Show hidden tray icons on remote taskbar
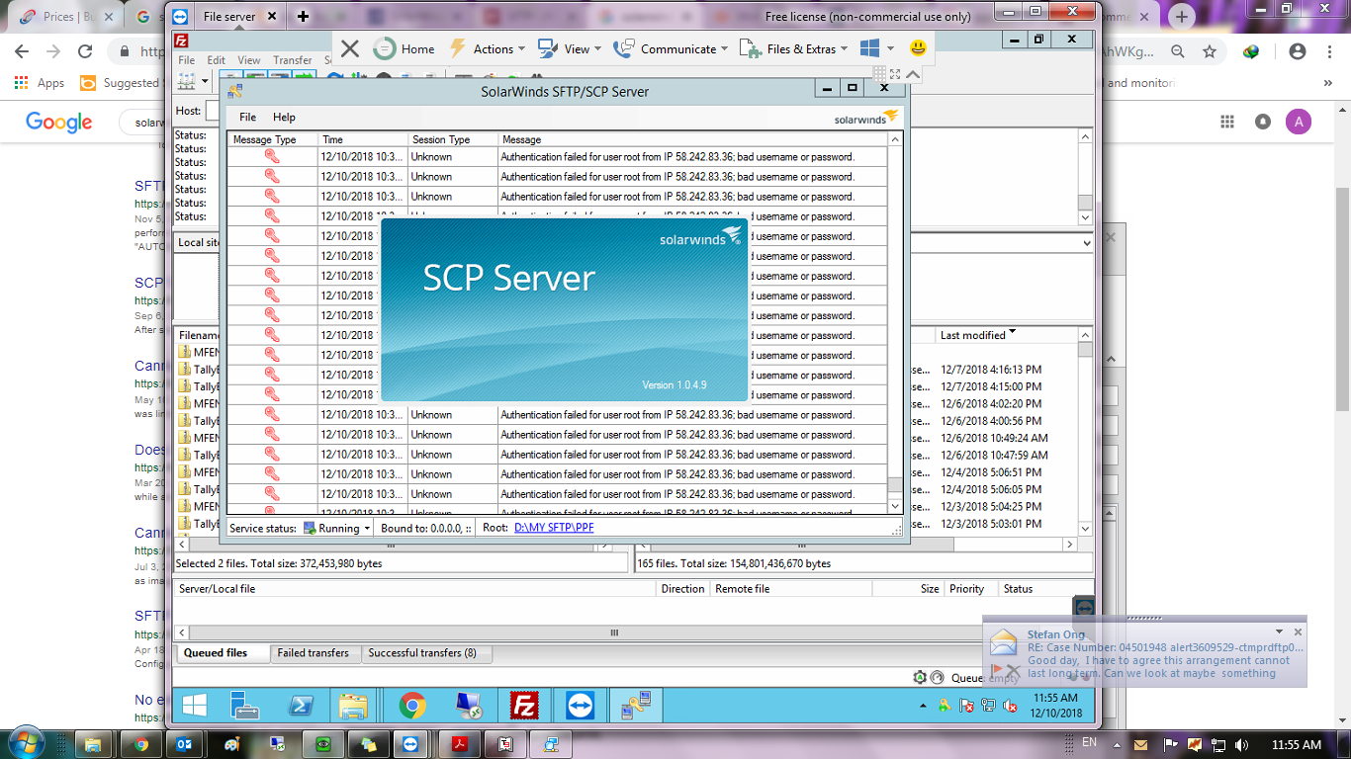This screenshot has width=1351, height=759. click(924, 706)
